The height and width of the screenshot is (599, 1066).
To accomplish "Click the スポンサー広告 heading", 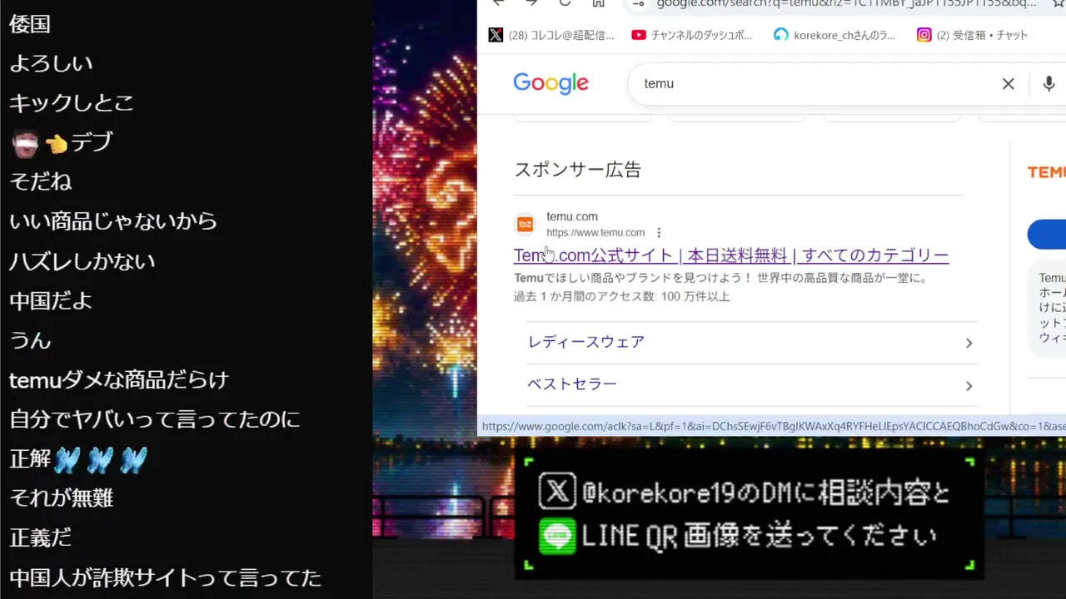I will click(578, 170).
